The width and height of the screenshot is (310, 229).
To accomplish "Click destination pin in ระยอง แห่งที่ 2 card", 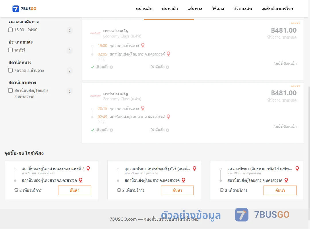I will click(x=81, y=180).
